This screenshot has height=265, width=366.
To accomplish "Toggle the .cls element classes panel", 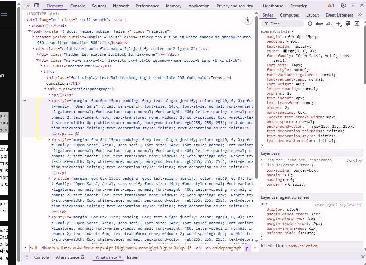I will tap(329, 24).
